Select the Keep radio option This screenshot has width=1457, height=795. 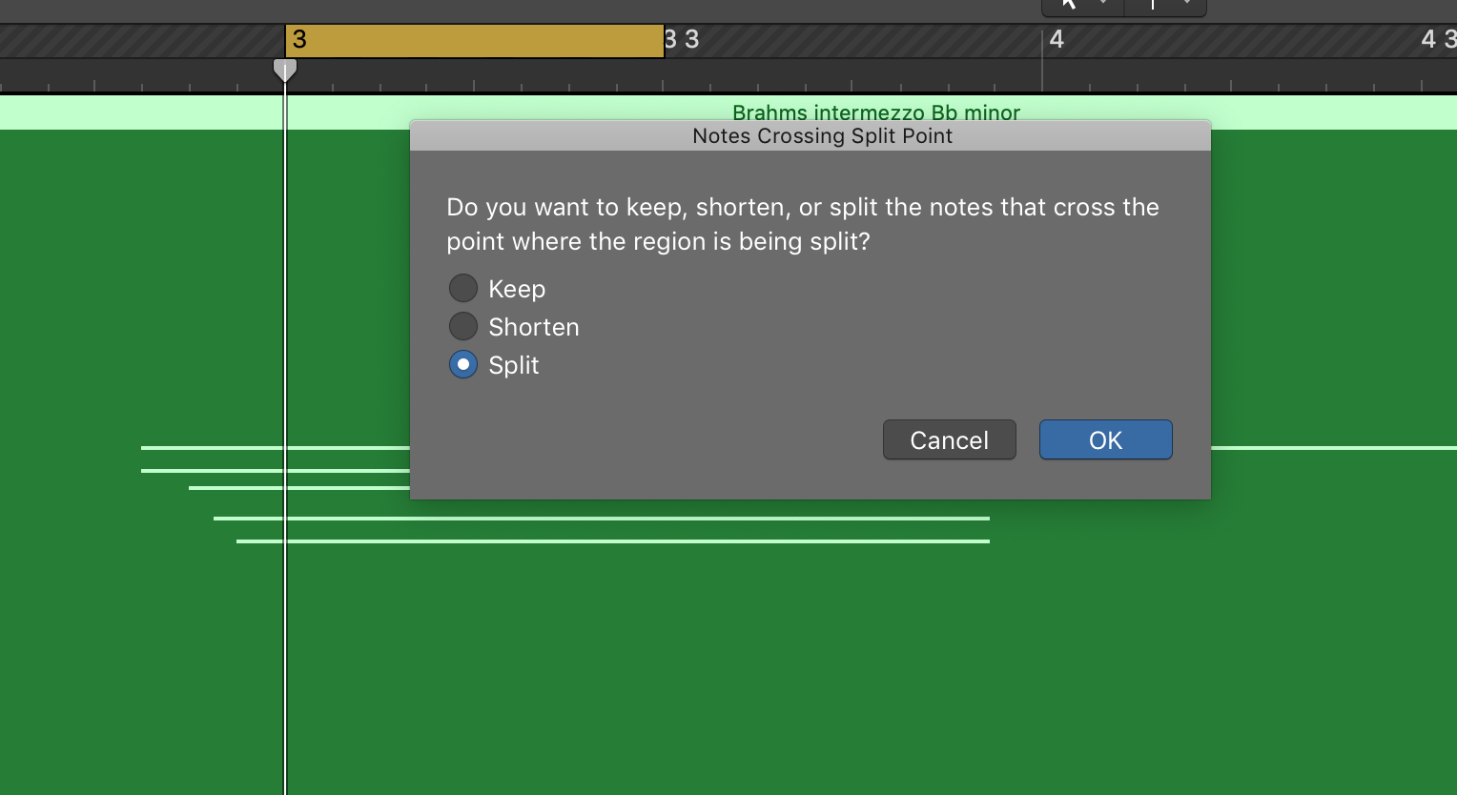(x=463, y=288)
